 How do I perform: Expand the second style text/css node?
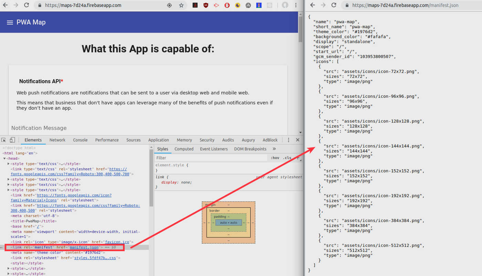(9, 179)
